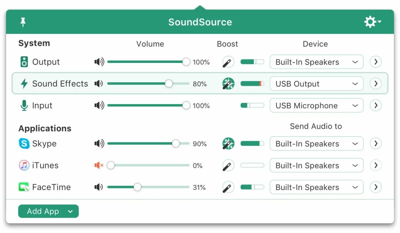
Task: Mute the Input volume
Action: pyautogui.click(x=99, y=106)
